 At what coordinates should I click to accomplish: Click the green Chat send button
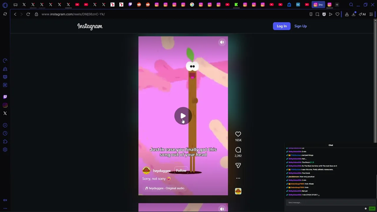(372, 208)
